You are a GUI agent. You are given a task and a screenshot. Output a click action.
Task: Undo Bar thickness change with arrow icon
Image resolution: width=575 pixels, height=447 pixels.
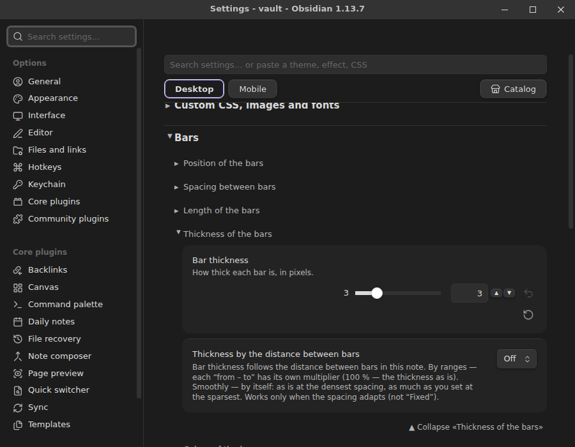(x=528, y=293)
